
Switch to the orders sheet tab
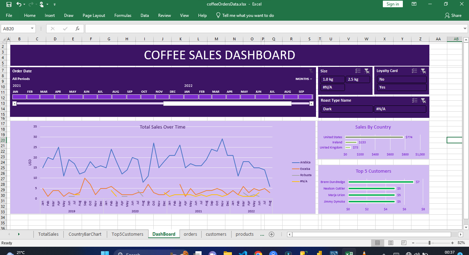pos(190,234)
